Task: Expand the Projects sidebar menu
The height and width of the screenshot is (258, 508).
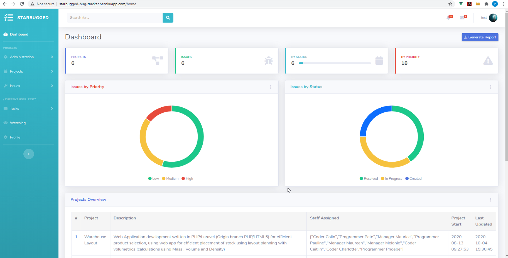Action: click(29, 71)
